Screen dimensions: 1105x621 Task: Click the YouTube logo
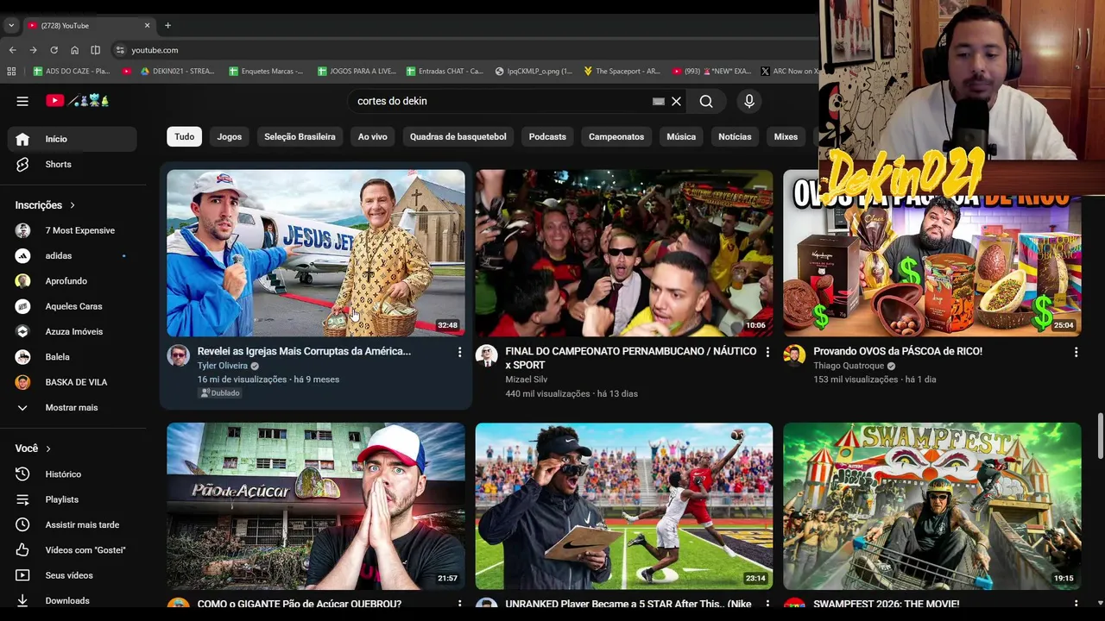[x=78, y=101]
